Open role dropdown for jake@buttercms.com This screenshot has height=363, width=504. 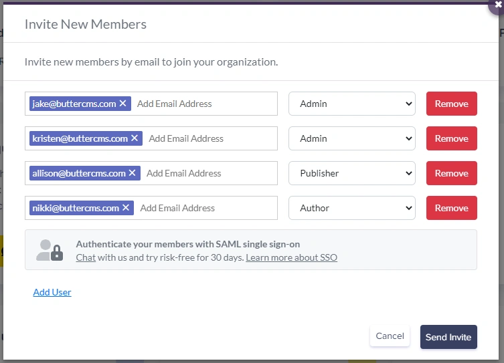click(352, 104)
